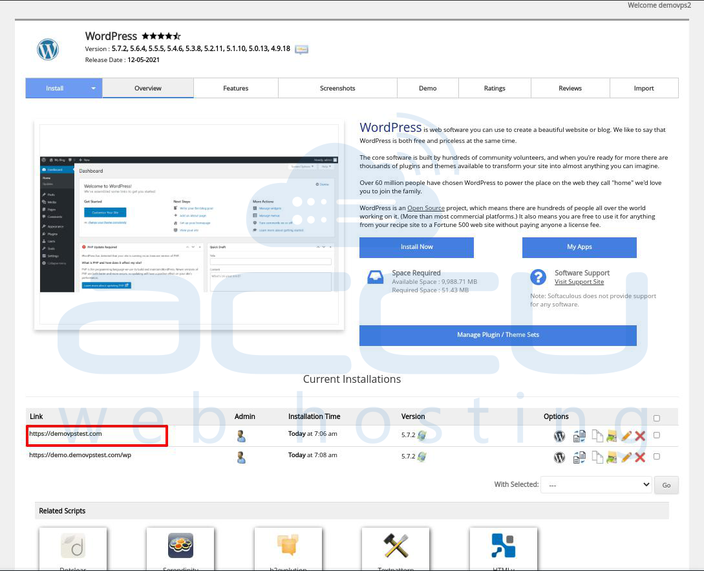Viewport: 704px width, 571px height.
Task: Click the globe icon beside 5.7.2 in demo.demovpstest.com/wp row
Action: [x=421, y=457]
